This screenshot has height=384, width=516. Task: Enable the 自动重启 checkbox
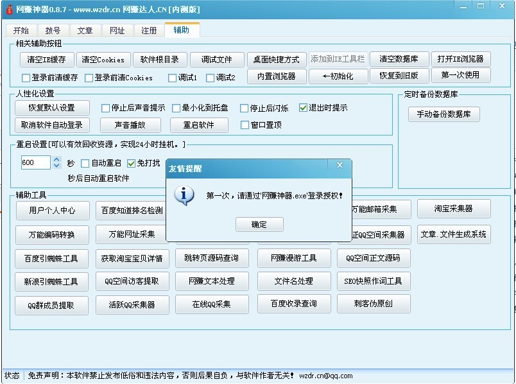point(86,164)
